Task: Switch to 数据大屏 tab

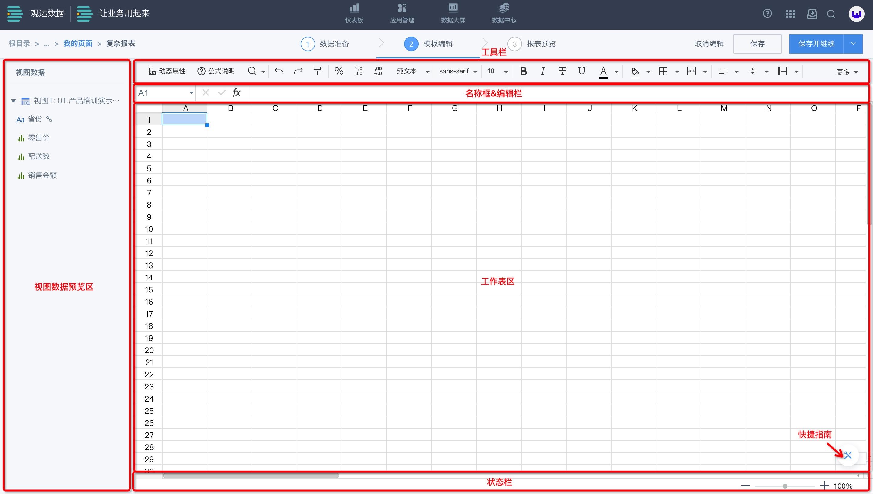Action: (453, 14)
